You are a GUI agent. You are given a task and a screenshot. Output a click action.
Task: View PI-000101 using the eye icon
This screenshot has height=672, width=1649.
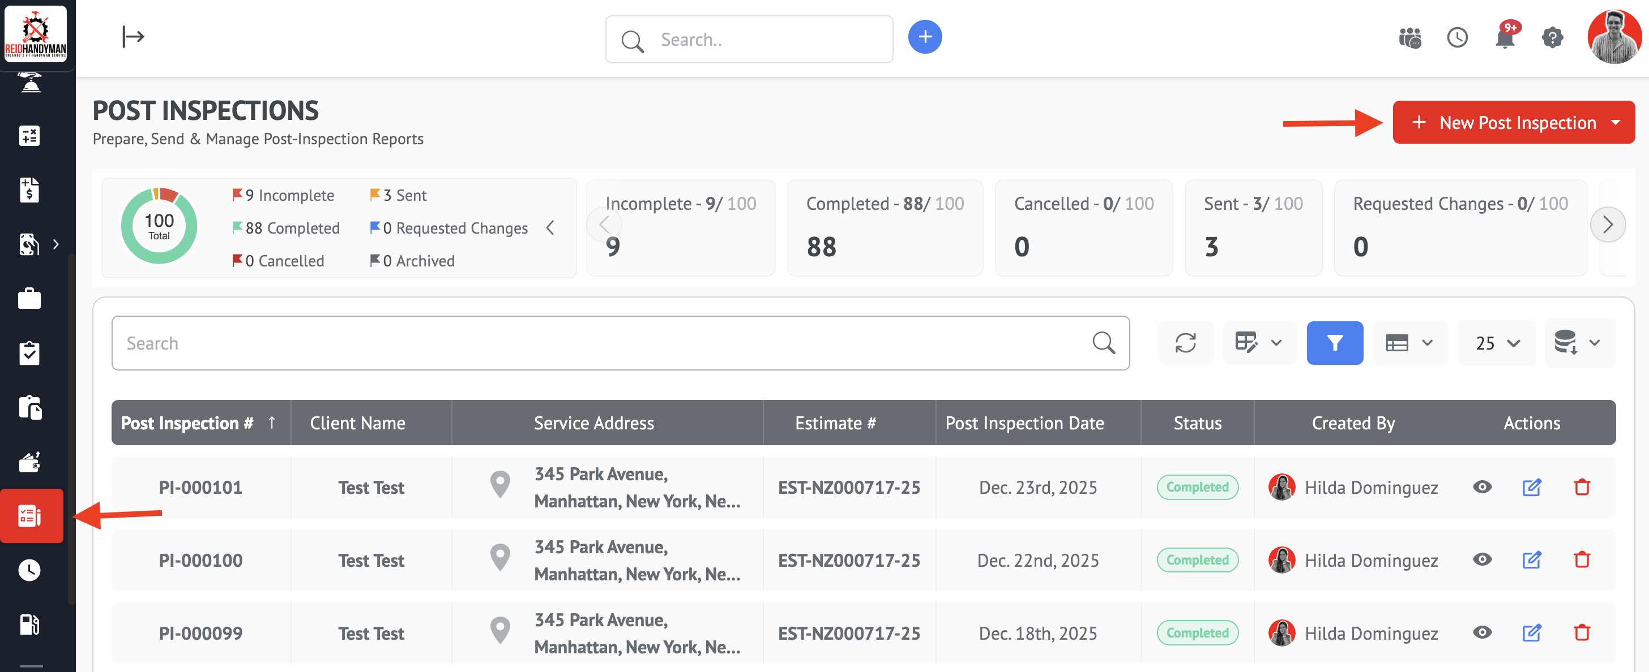tap(1482, 487)
